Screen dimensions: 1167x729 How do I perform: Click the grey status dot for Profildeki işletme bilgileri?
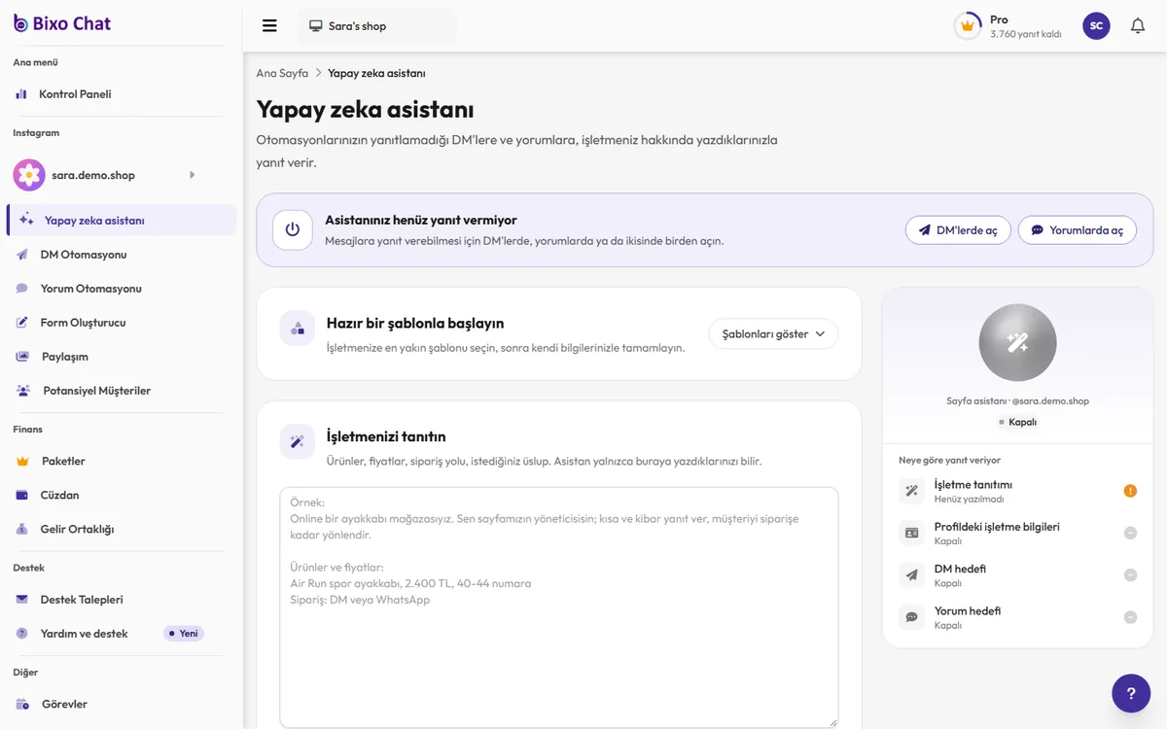1130,533
